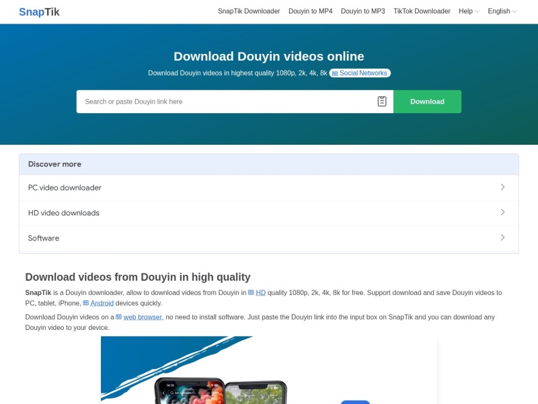
Task: Click the small icon before web browser link
Action: click(119, 316)
